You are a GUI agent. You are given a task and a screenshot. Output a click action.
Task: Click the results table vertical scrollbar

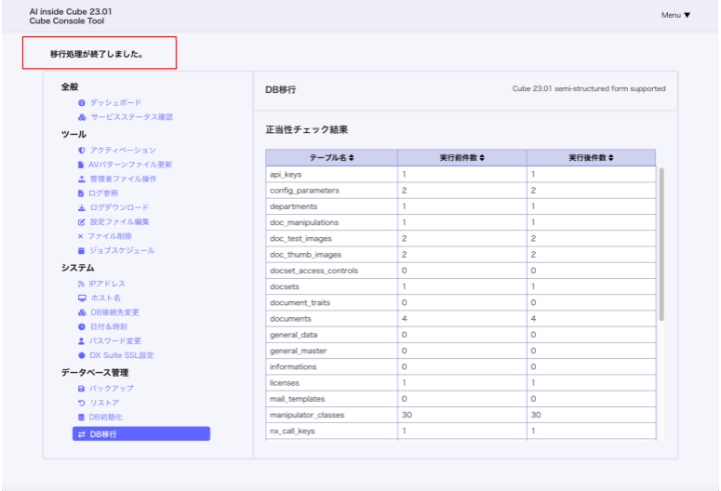pos(662,242)
